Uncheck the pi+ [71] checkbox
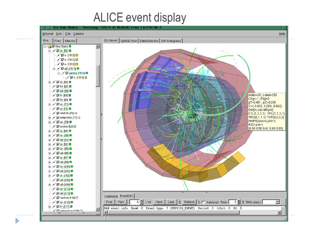Screen dimensions: 310x232 [x=58, y=104]
